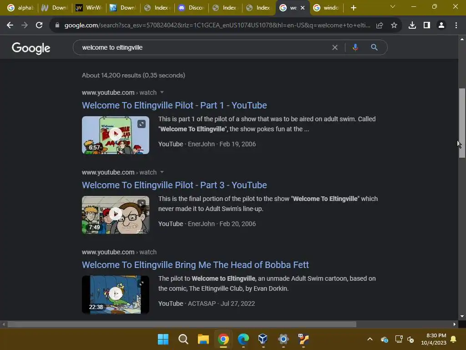Go to Google home via logo

pos(31,48)
